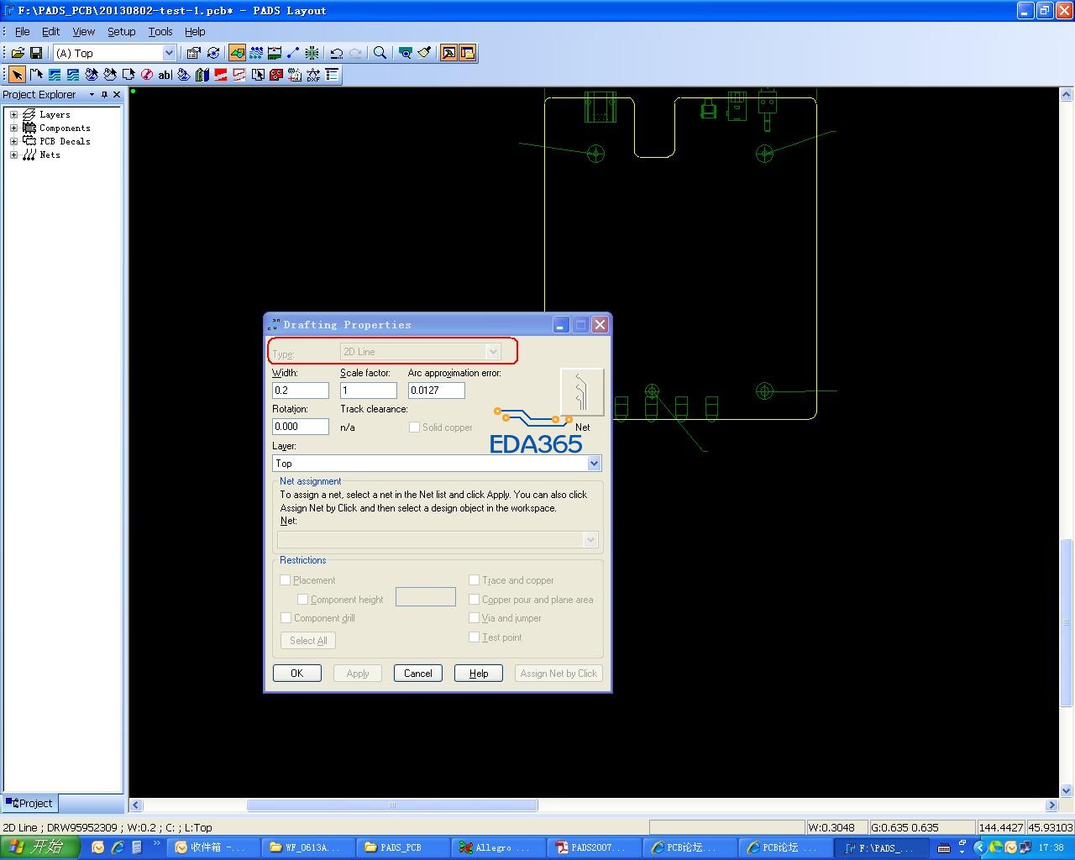Click the horizontal scrollbar thumb
The width and height of the screenshot is (1075, 860).
click(x=391, y=805)
